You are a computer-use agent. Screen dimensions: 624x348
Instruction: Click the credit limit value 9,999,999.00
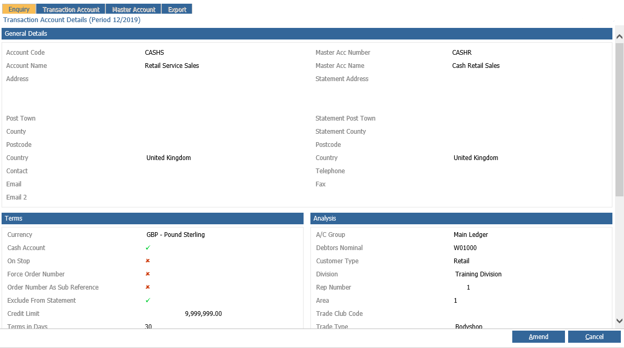point(203,314)
